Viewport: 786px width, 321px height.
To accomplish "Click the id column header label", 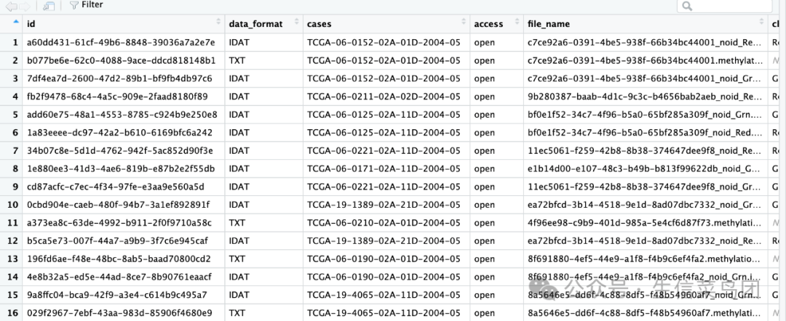I will pyautogui.click(x=31, y=24).
